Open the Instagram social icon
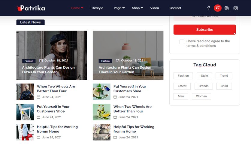Screen dimensions: 251x145 coord(235,8)
